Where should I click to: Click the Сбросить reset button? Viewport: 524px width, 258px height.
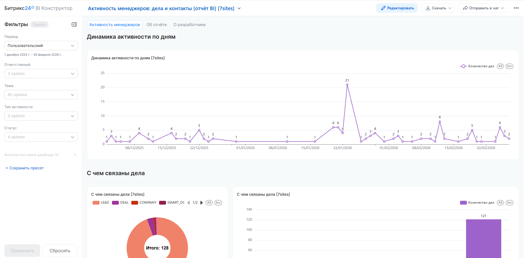click(x=60, y=251)
